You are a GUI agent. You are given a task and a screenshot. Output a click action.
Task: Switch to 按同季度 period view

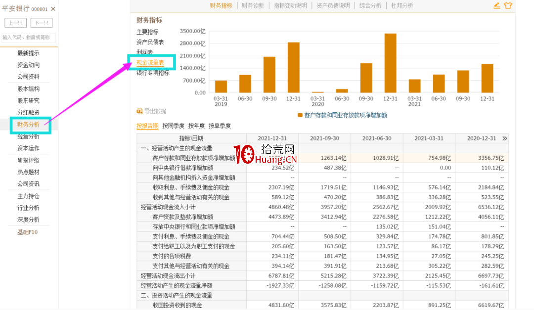coord(174,126)
